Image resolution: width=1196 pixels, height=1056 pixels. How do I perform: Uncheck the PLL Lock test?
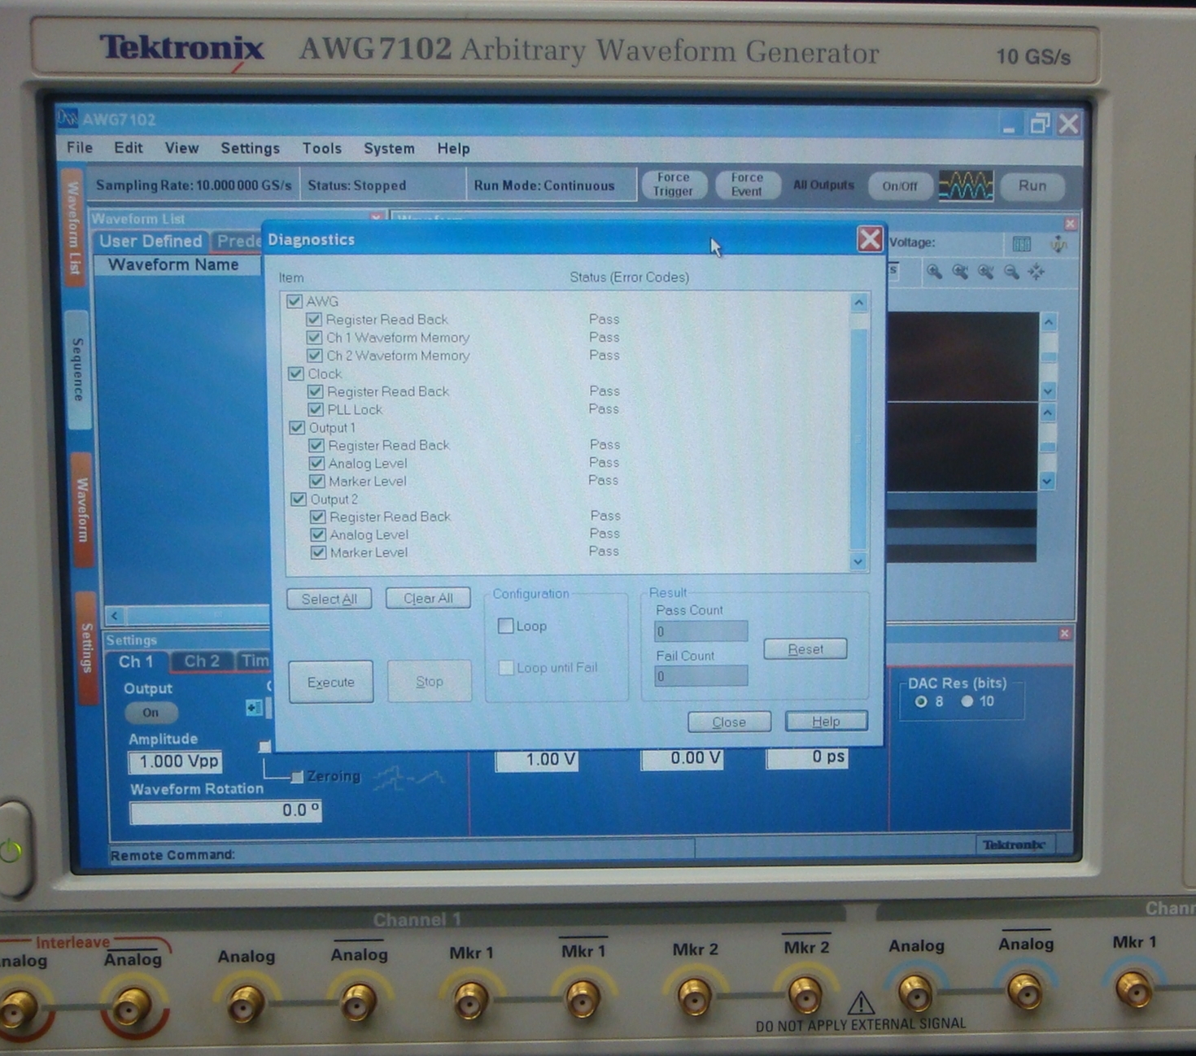(x=316, y=409)
